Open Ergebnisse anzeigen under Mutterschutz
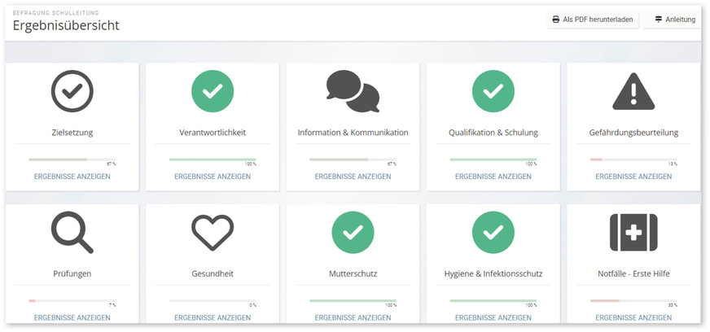The width and height of the screenshot is (710, 332). pos(353,317)
